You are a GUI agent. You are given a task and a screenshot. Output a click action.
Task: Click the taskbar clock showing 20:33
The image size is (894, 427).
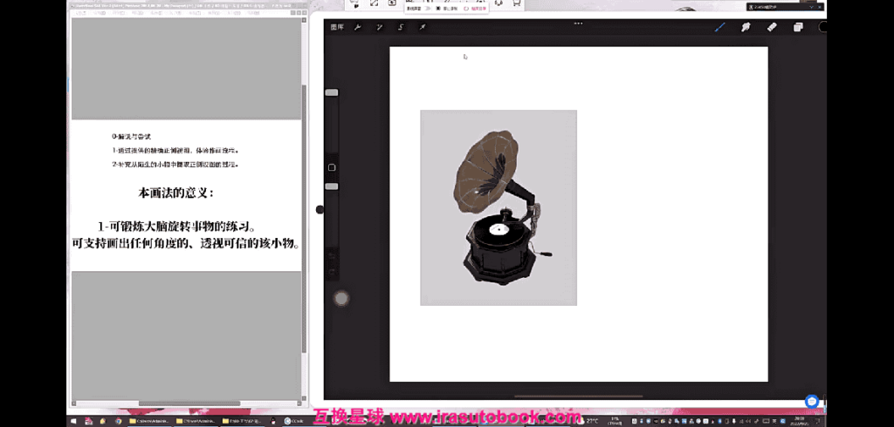(798, 421)
